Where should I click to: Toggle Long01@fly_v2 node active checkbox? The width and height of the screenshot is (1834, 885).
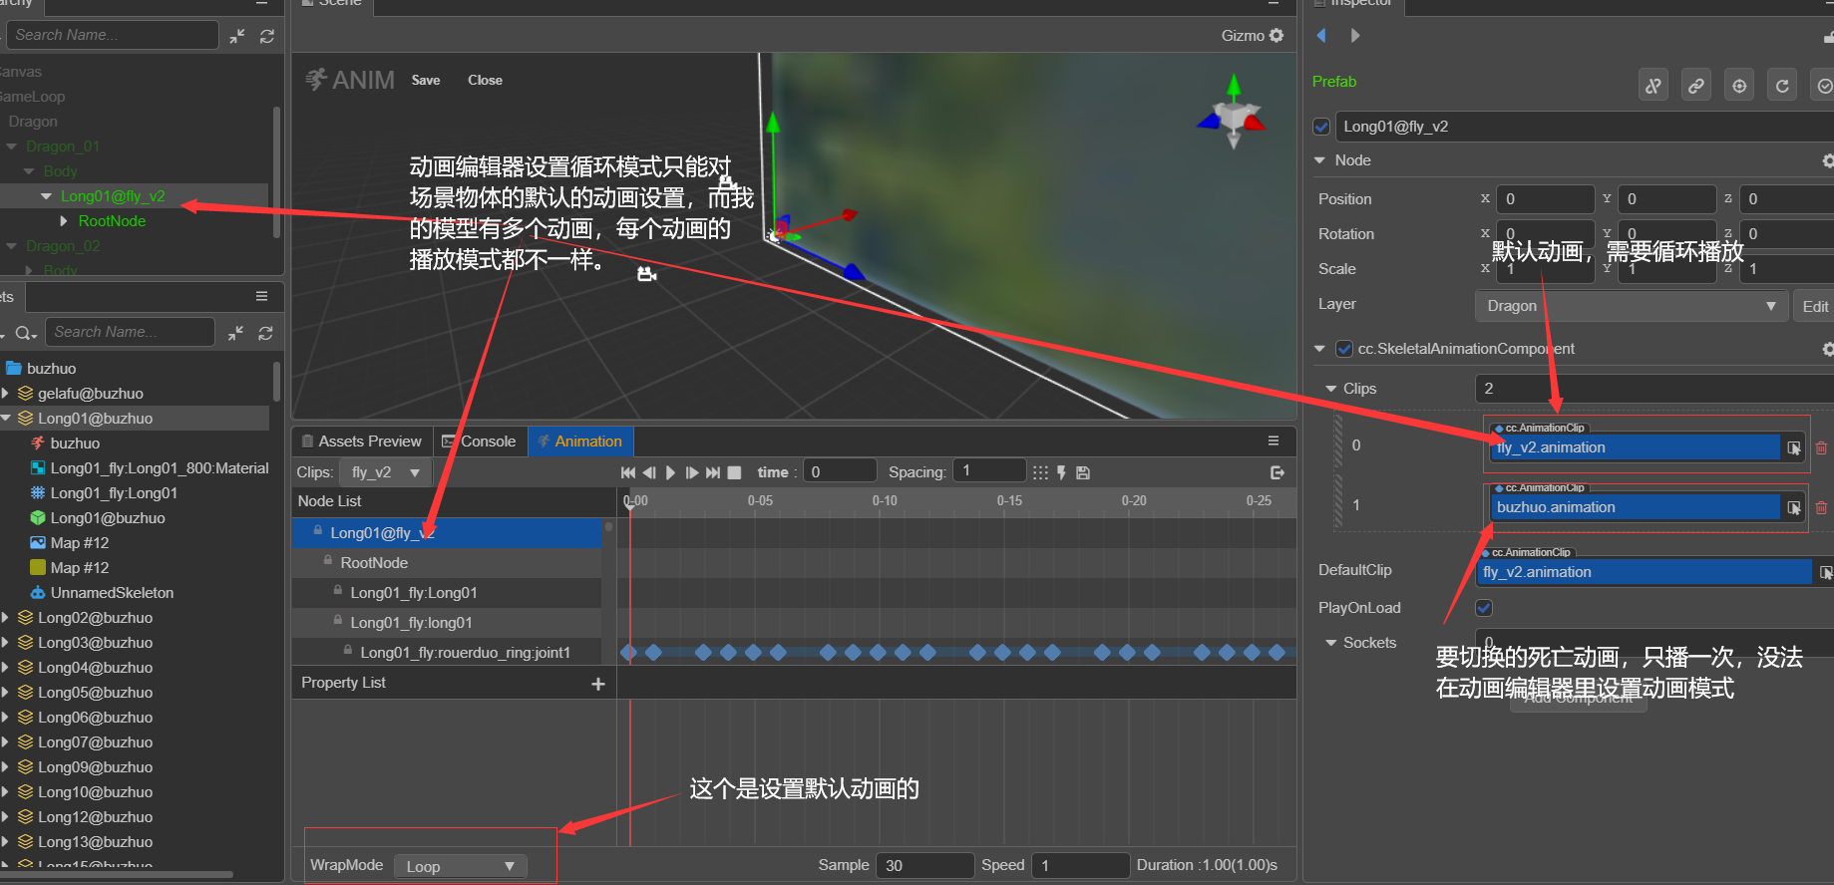(x=1321, y=127)
